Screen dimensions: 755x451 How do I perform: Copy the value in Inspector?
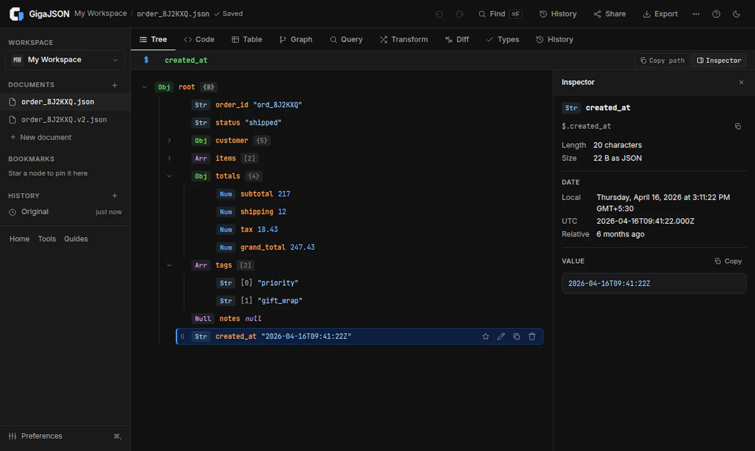[728, 261]
